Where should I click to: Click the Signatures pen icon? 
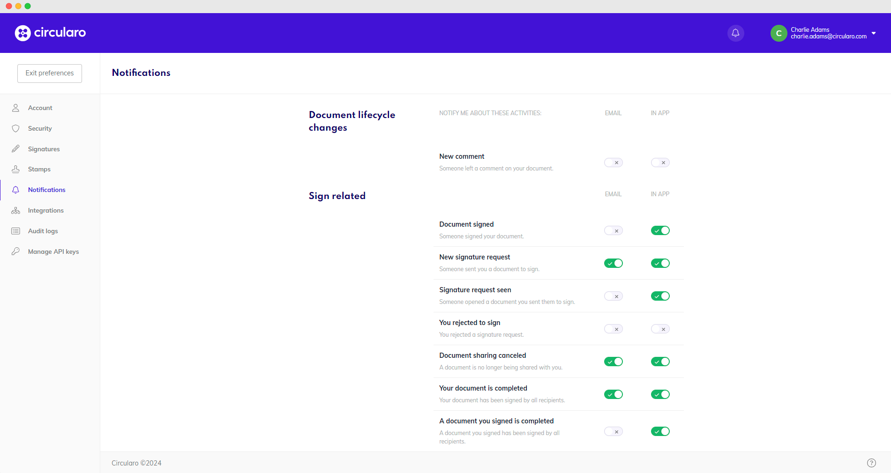point(15,149)
